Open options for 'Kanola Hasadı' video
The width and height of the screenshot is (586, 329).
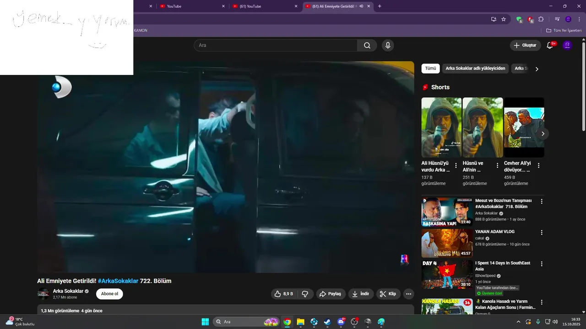pyautogui.click(x=542, y=302)
